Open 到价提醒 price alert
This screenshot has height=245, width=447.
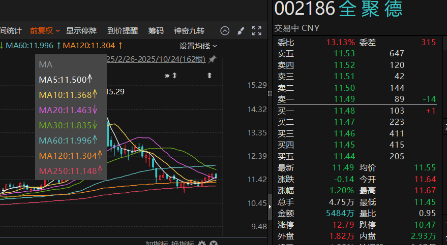123,31
